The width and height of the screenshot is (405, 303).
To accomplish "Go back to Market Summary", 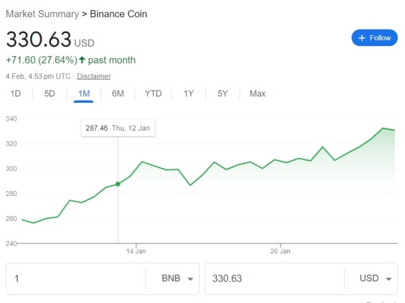I will (42, 14).
